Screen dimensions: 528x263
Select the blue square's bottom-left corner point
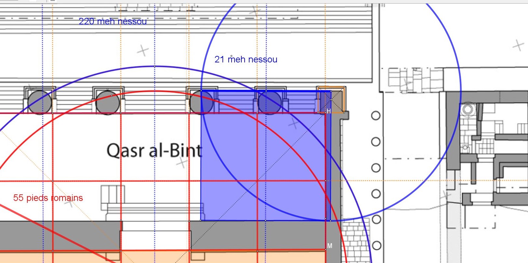coord(201,220)
